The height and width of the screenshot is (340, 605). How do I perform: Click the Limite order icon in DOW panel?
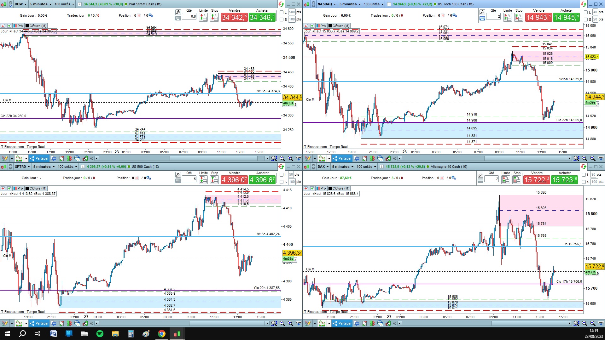(203, 17)
